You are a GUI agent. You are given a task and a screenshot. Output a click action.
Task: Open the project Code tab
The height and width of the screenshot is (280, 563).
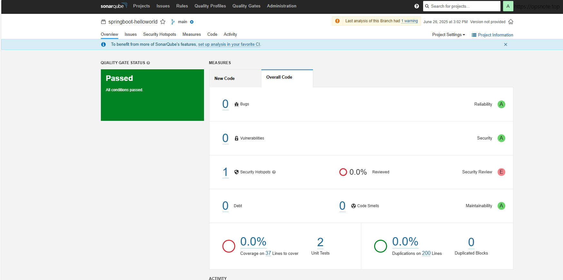coord(212,34)
